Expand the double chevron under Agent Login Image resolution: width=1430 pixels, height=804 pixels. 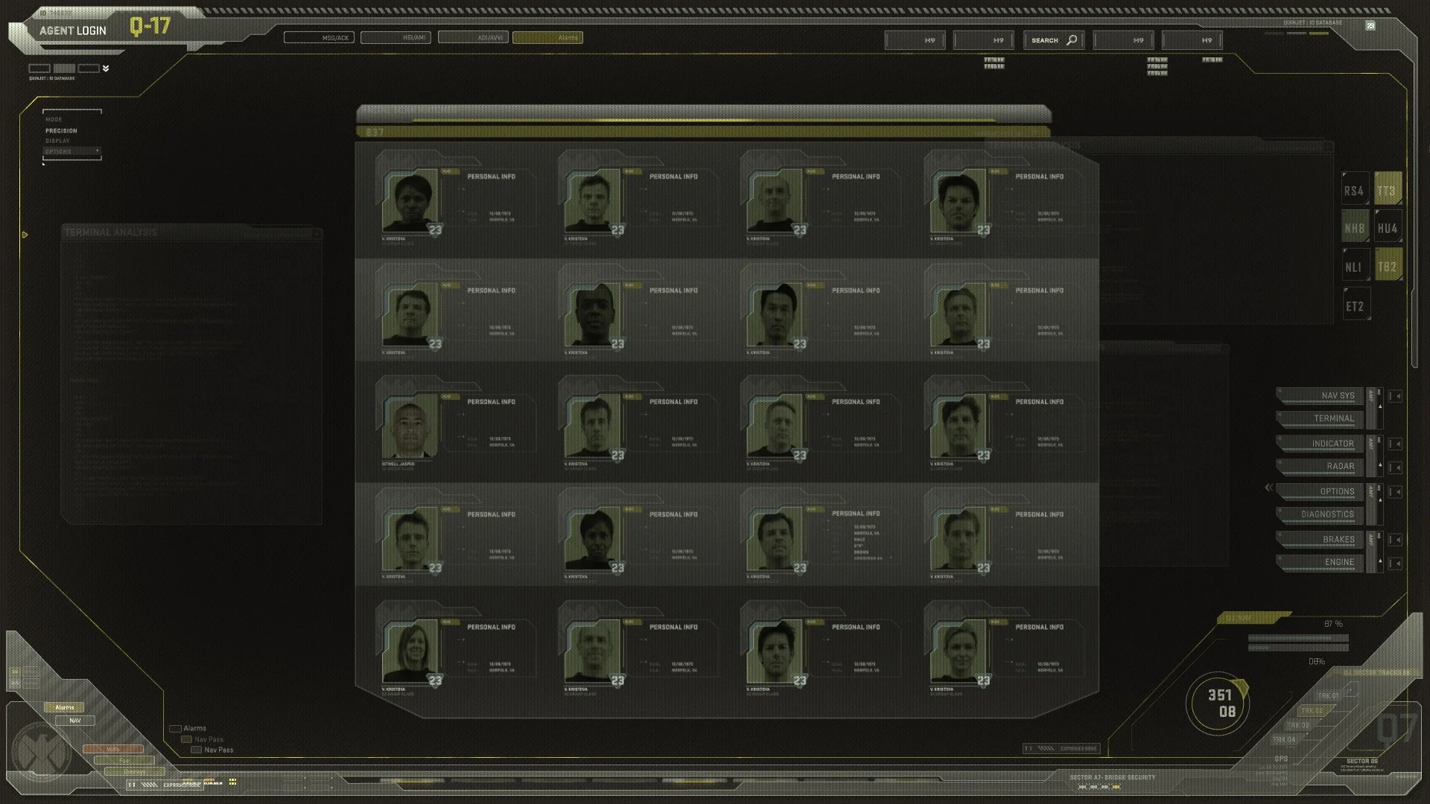click(106, 68)
